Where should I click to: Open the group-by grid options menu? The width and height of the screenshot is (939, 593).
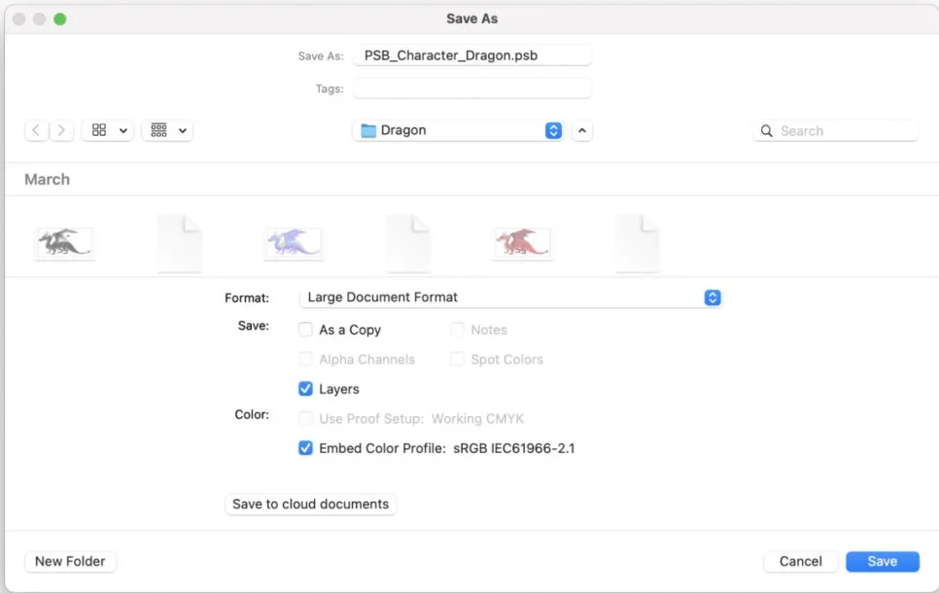tap(167, 130)
